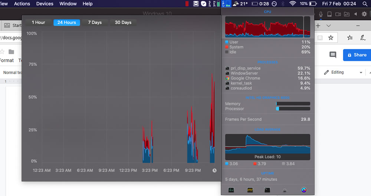The width and height of the screenshot is (371, 196).
Task: Open Google Docs comment history icon
Action: 333,55
